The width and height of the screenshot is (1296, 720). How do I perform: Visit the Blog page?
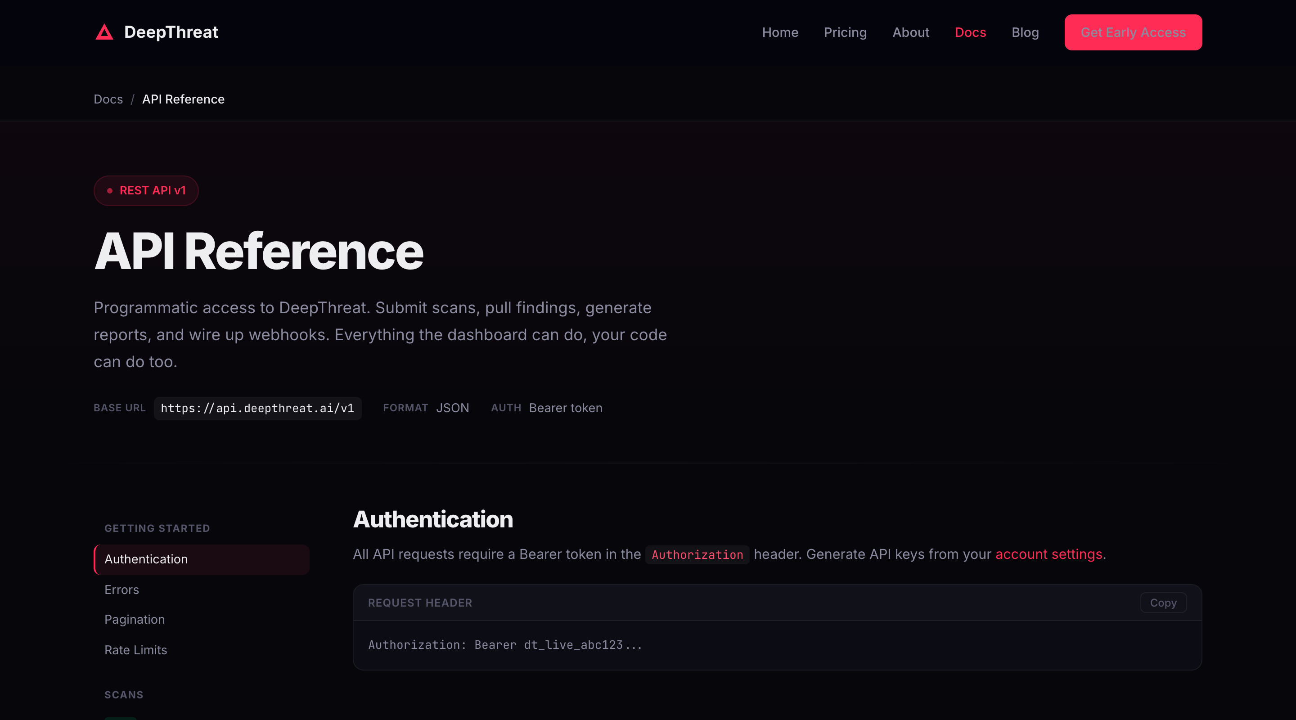click(1025, 32)
